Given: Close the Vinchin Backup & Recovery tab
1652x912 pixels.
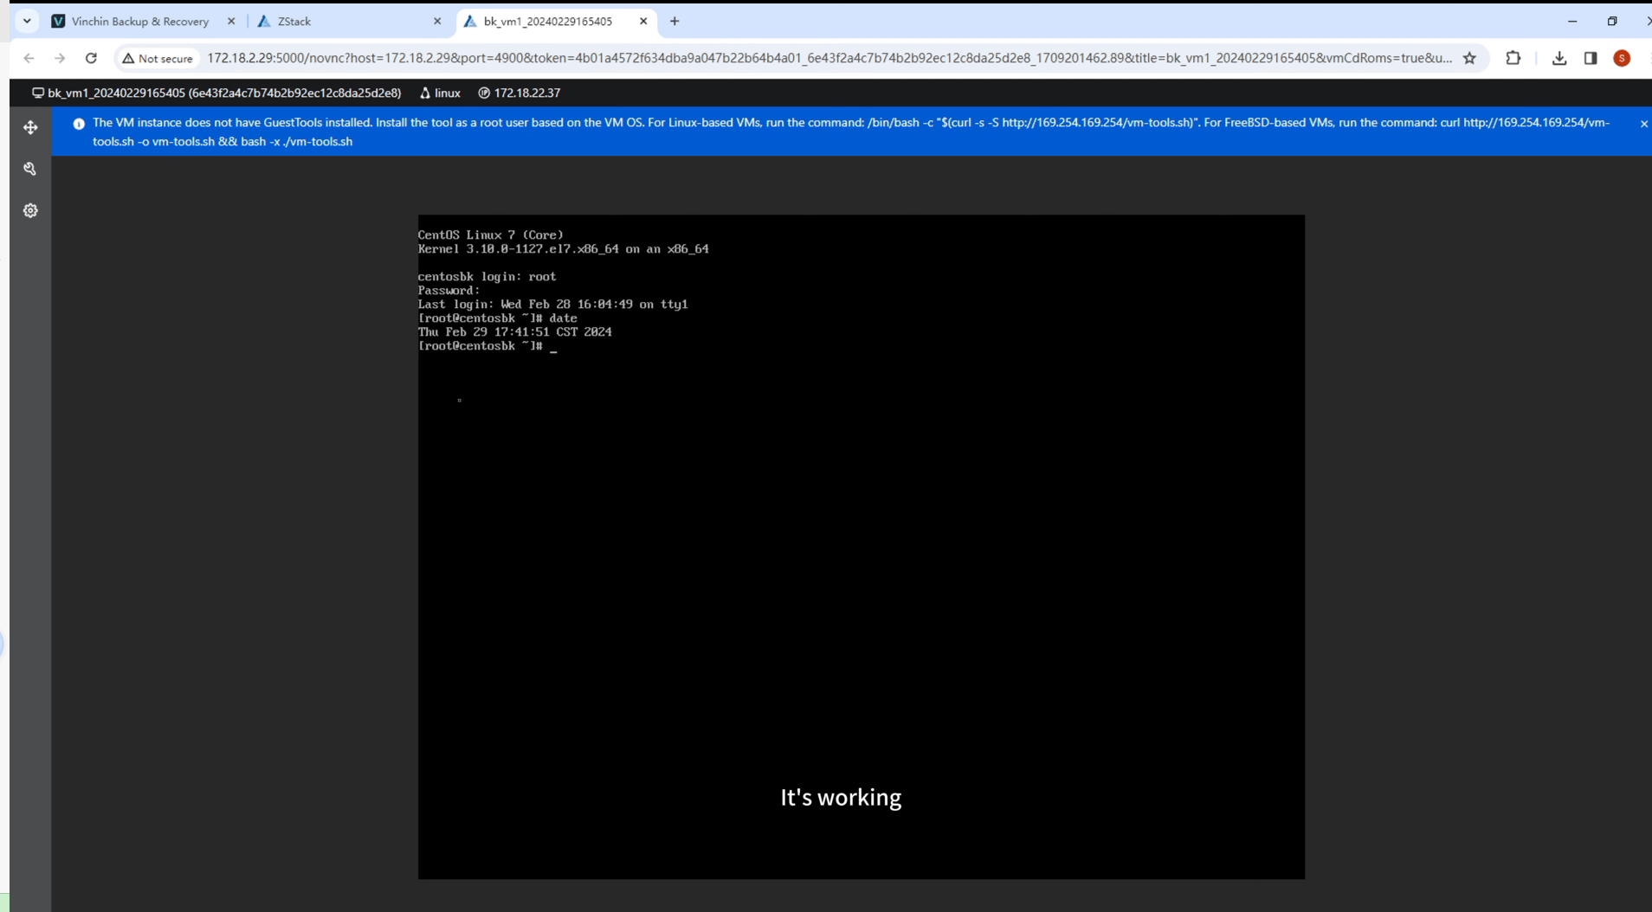Looking at the screenshot, I should pos(231,21).
